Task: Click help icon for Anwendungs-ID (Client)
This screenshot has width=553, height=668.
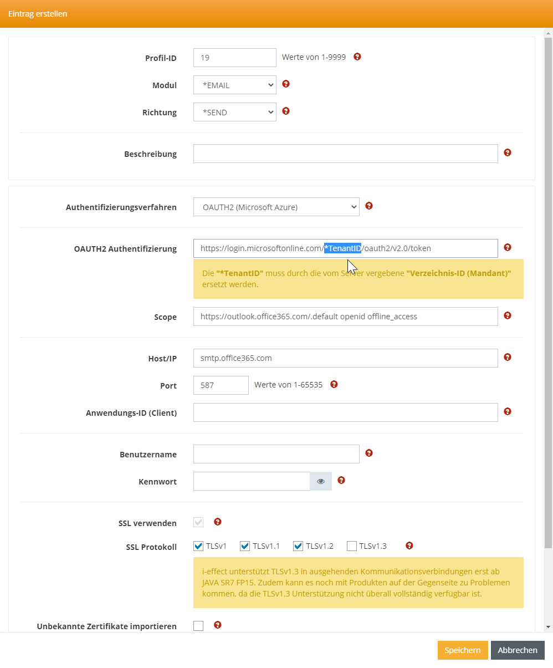Action: 508,411
